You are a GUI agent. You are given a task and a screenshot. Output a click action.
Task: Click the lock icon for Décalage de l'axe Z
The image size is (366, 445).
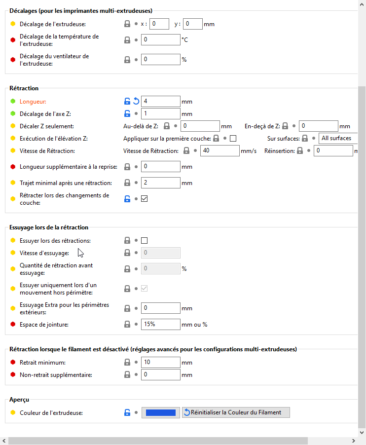tap(127, 114)
